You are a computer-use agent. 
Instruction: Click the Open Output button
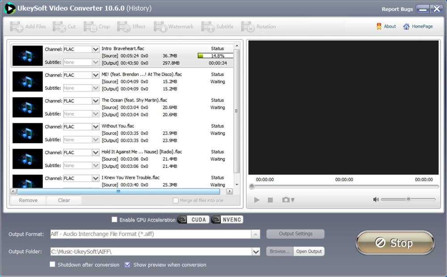(x=309, y=251)
